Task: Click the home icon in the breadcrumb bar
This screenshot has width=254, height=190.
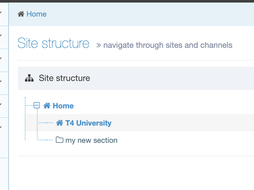Action: 21,14
